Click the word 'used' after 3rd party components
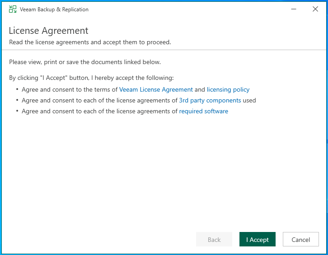Viewport: 328px width, 255px height. coord(249,100)
